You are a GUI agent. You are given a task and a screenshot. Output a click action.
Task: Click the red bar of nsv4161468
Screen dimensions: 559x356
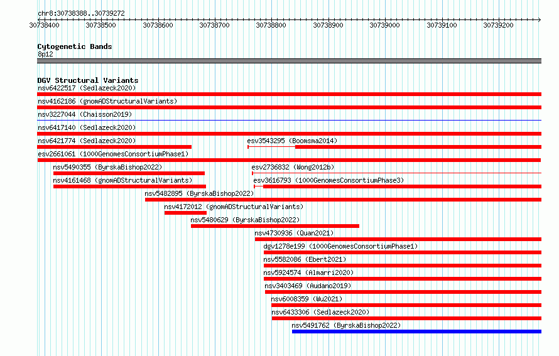pos(129,186)
